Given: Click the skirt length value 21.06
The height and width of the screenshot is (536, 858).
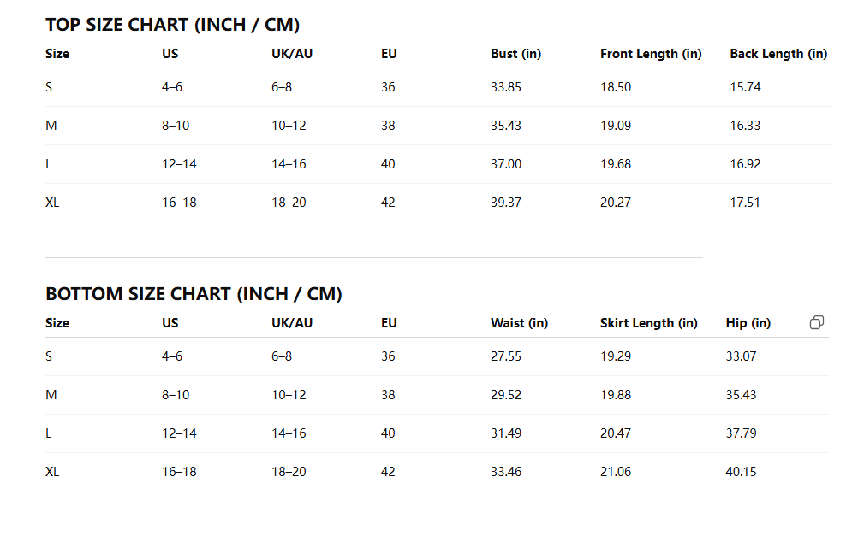Looking at the screenshot, I should coord(616,472).
